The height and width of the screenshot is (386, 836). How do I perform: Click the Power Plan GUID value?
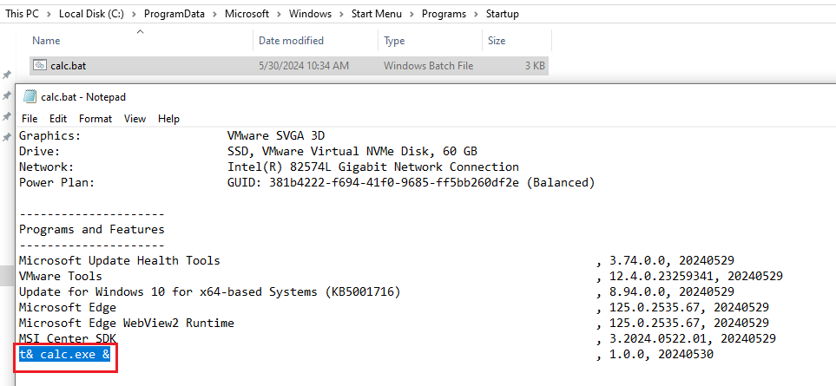coord(411,183)
